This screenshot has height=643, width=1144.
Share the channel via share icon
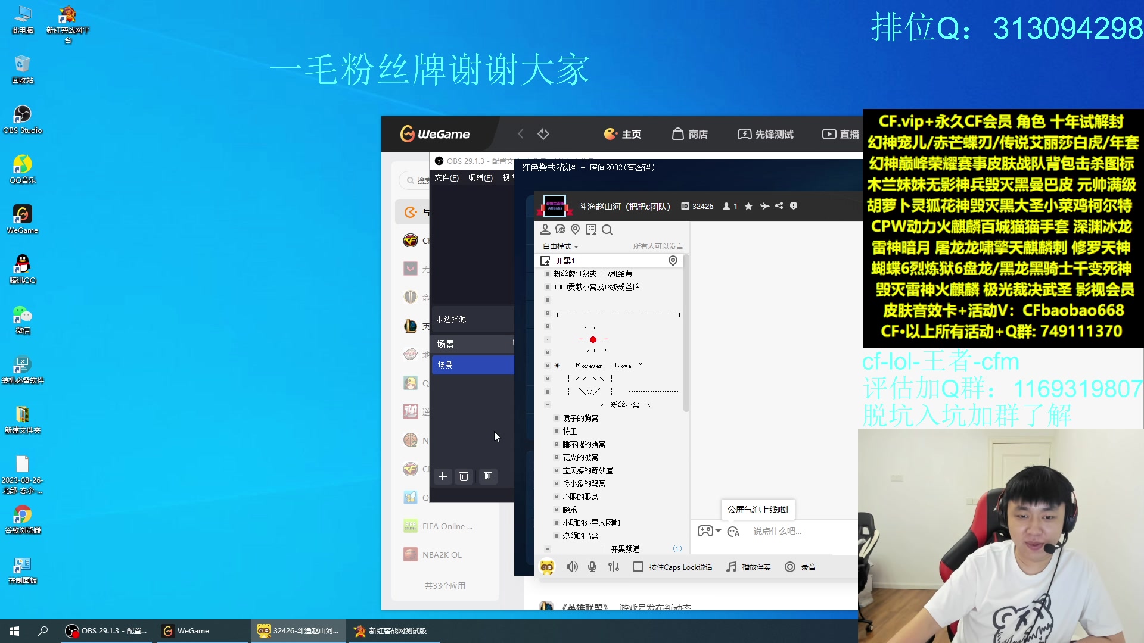(x=779, y=206)
